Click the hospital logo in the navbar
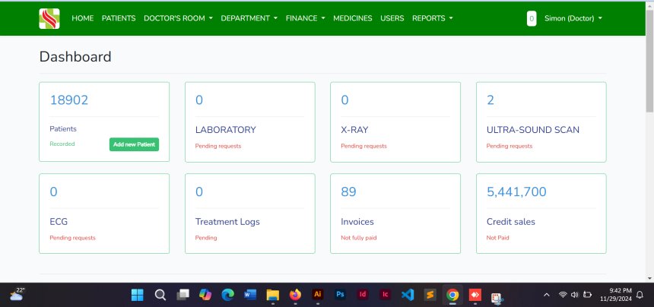Viewport: 654px width, 307px height. pos(49,18)
